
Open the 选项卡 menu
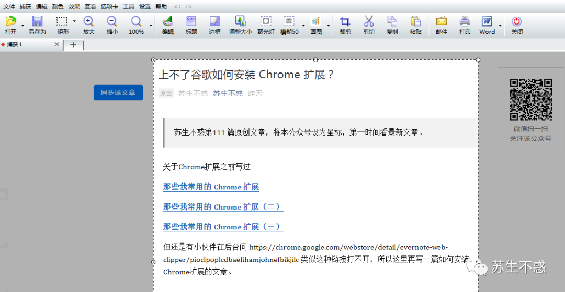109,6
